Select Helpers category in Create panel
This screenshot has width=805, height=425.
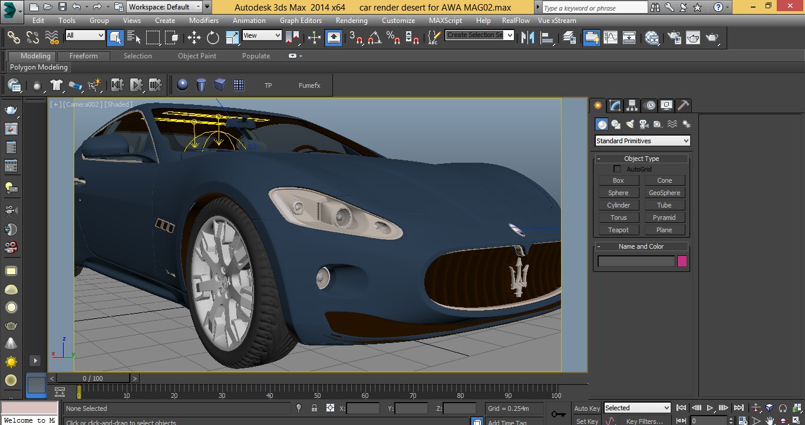[x=658, y=124]
